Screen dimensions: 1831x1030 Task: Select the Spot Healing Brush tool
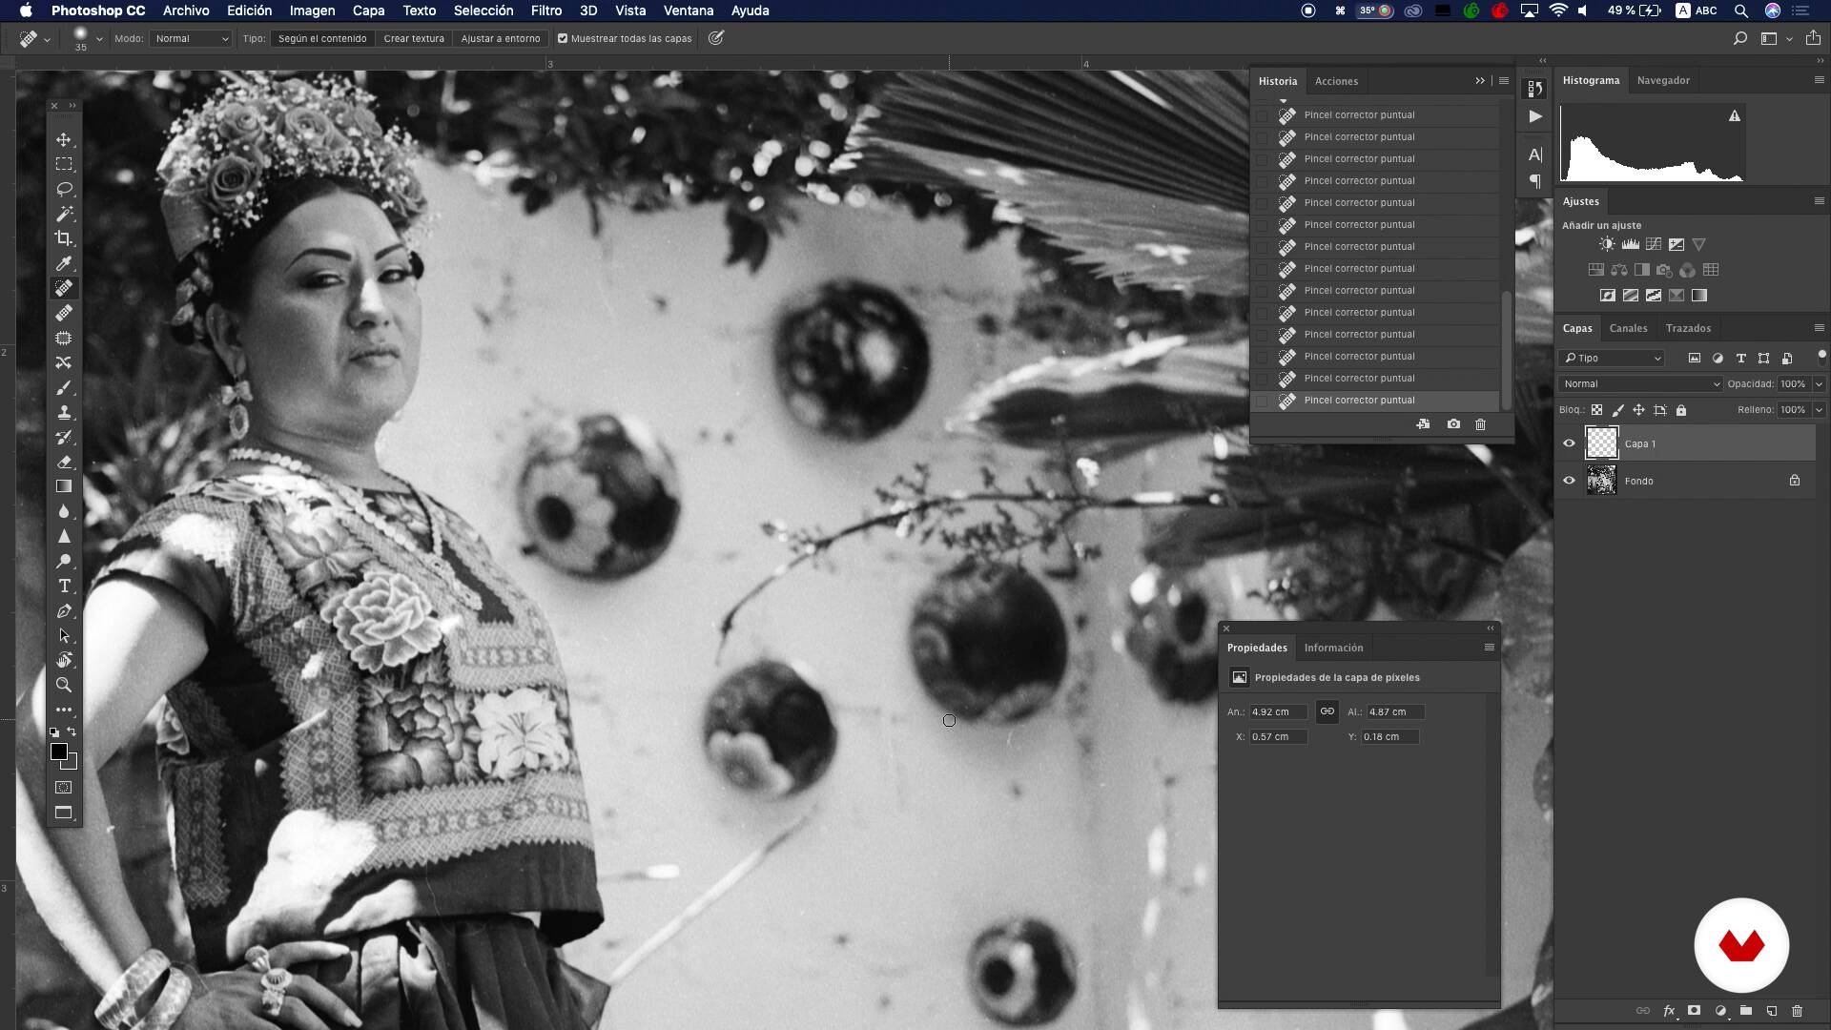[64, 288]
